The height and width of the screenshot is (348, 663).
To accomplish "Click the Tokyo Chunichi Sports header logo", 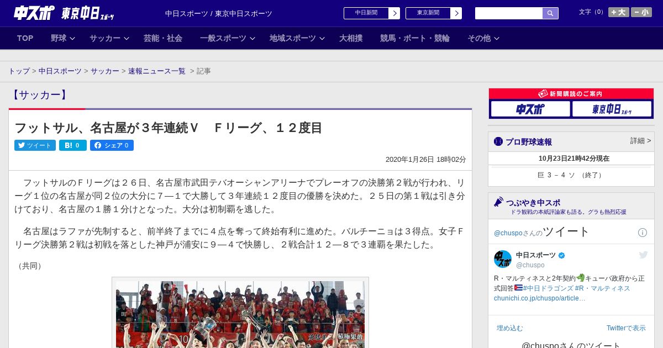I will point(88,13).
